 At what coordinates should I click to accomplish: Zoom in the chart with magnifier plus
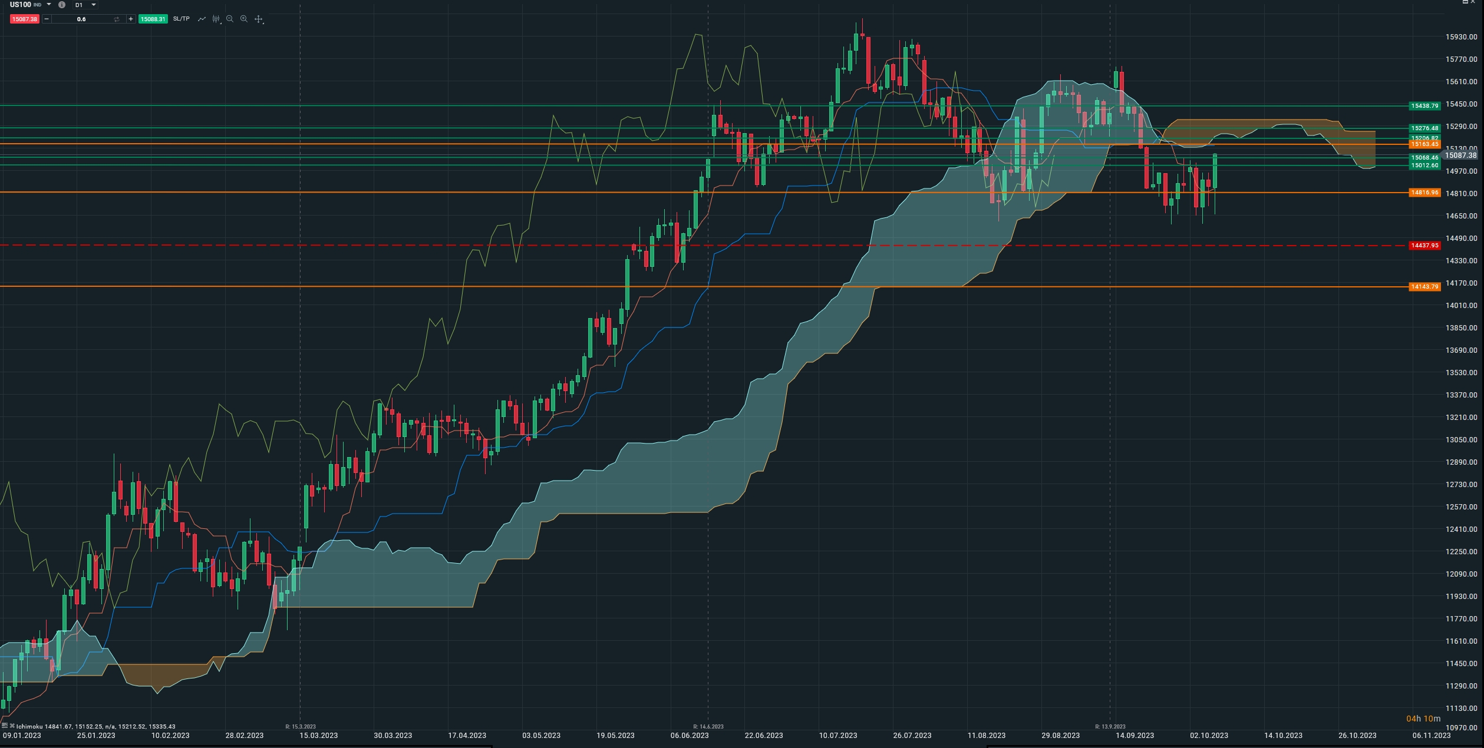(244, 19)
